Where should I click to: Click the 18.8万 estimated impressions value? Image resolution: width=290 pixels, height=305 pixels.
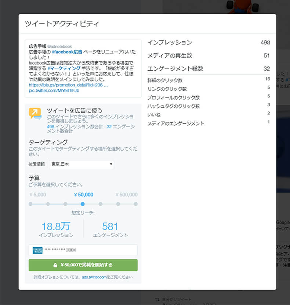(x=56, y=227)
